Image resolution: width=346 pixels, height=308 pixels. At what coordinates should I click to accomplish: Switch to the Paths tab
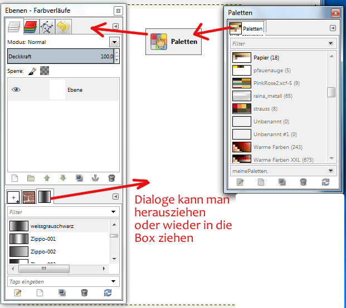pyautogui.click(x=47, y=27)
